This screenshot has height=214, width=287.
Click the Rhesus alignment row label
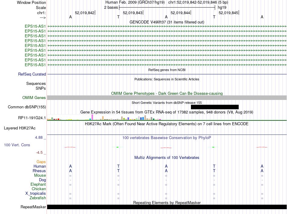coord(39,171)
